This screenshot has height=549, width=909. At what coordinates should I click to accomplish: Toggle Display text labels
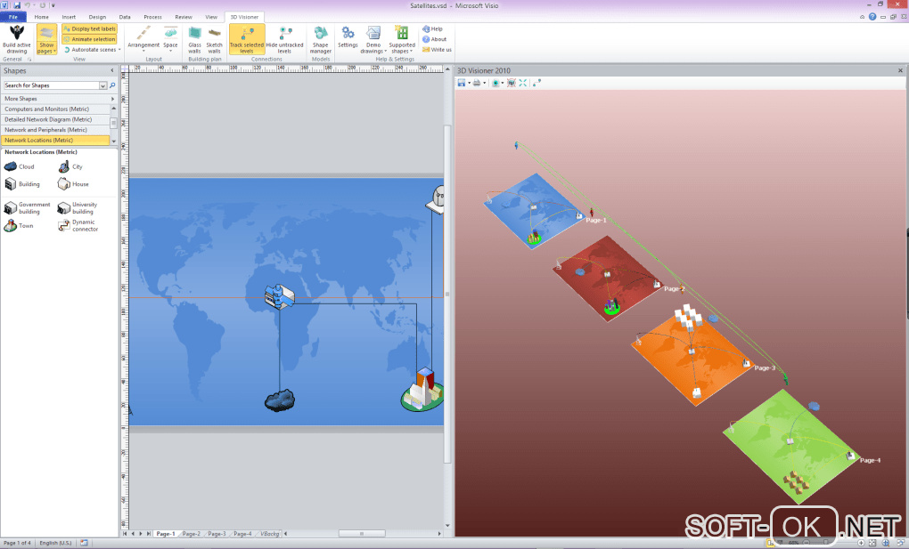tap(89, 28)
